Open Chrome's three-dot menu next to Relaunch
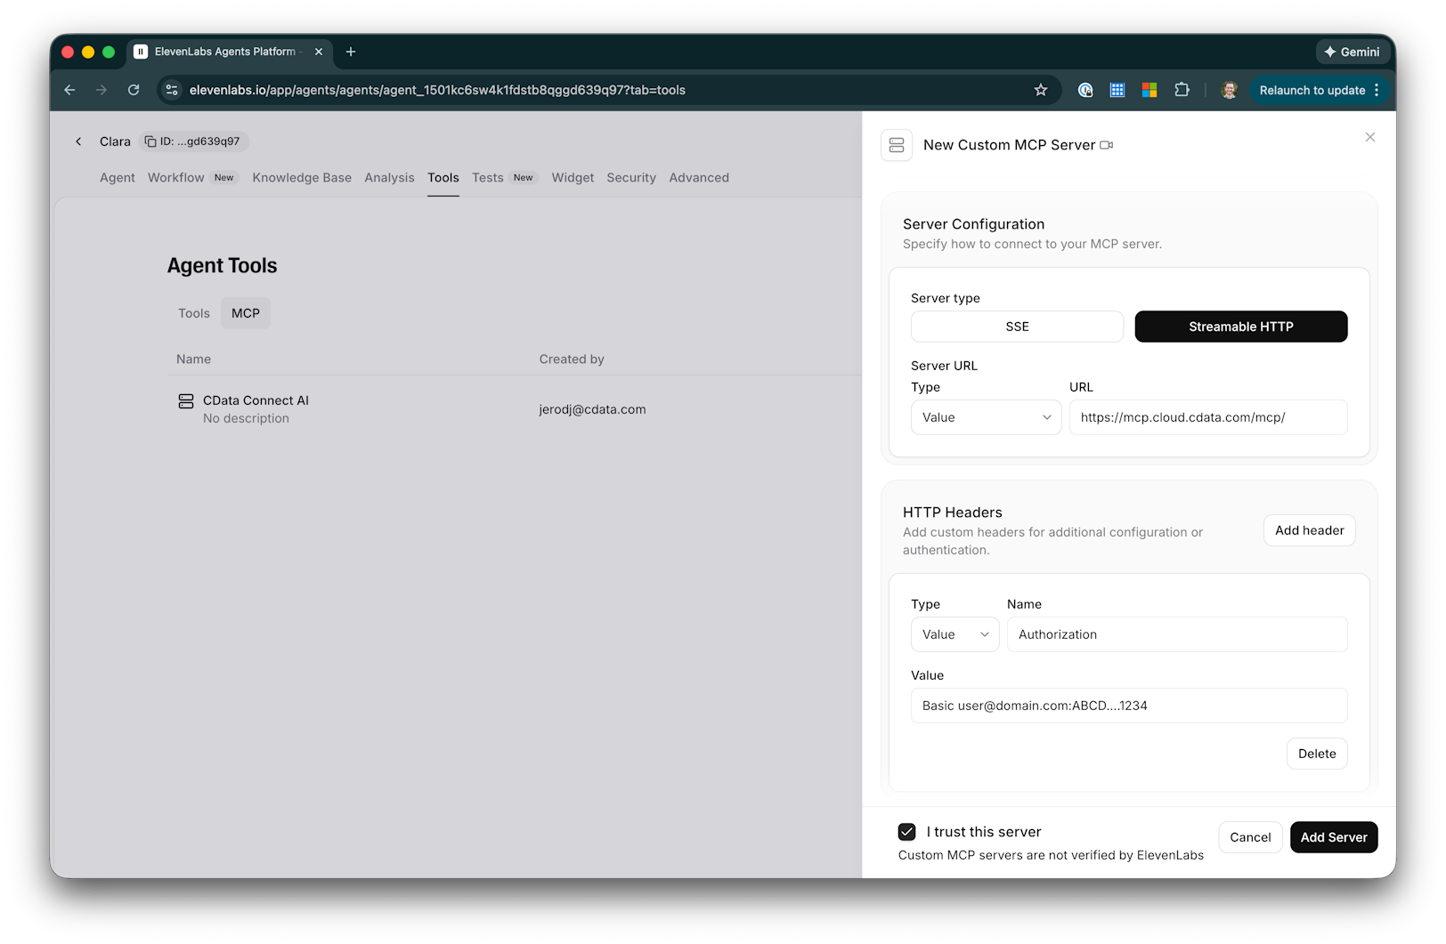 [1377, 90]
